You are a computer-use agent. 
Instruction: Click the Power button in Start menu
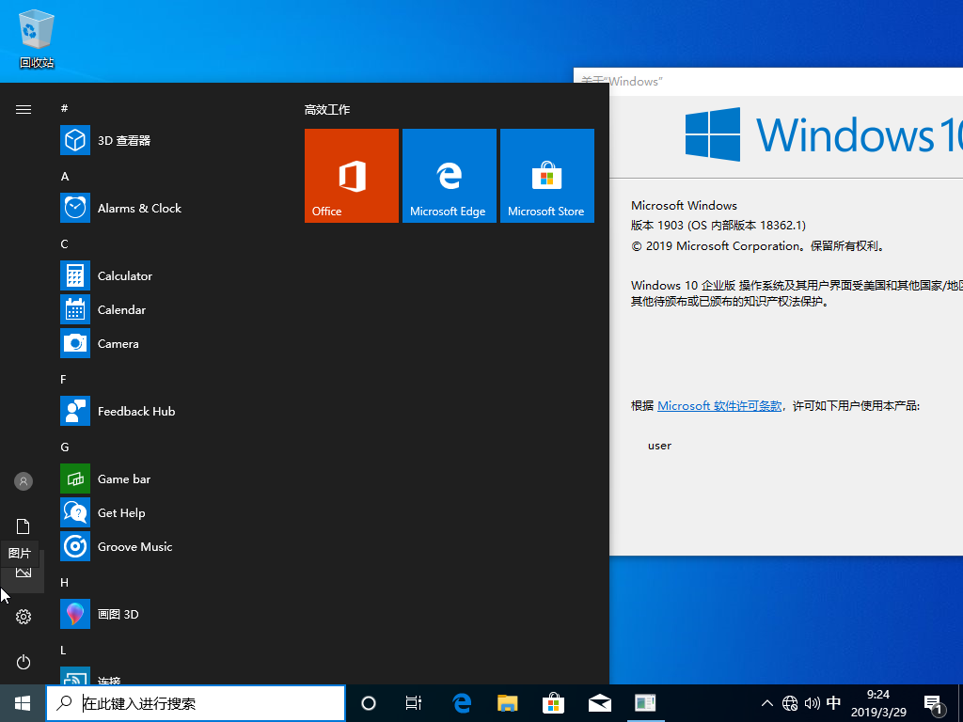pyautogui.click(x=24, y=662)
